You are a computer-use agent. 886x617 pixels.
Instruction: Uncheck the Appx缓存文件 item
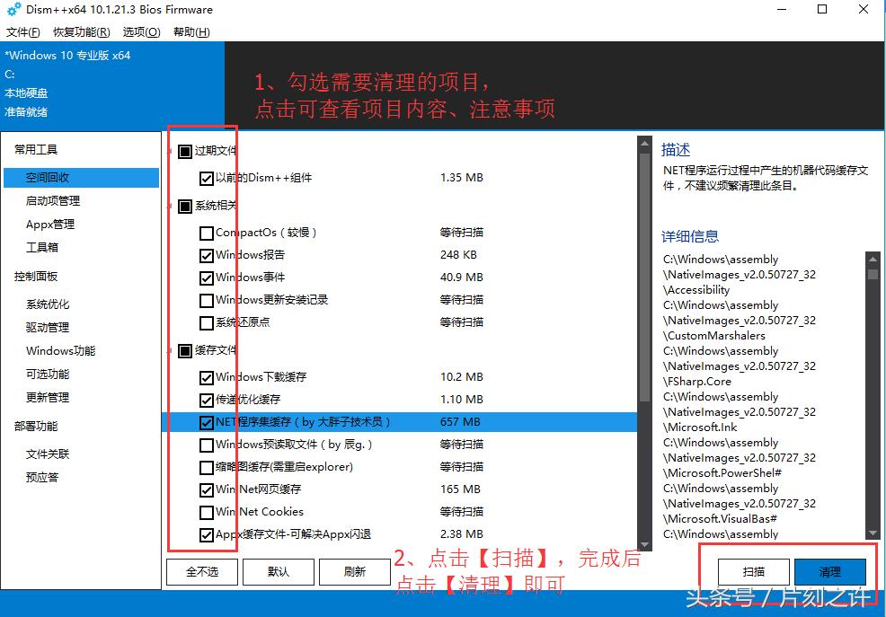(206, 534)
